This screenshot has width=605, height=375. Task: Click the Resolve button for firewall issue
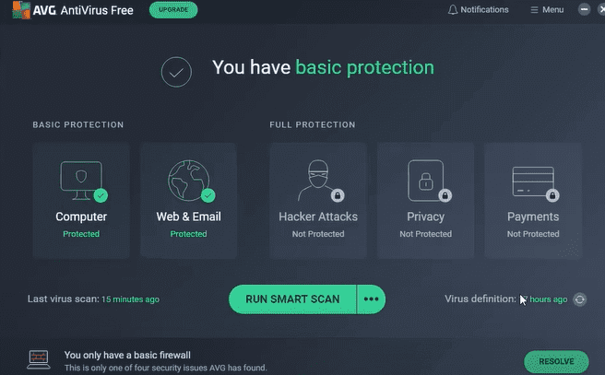[555, 361]
